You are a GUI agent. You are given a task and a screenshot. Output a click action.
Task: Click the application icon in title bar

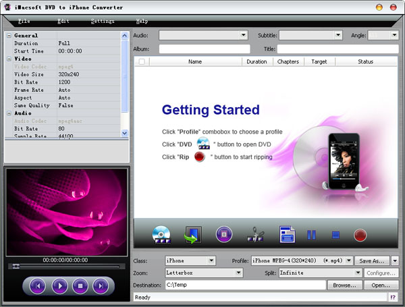[7, 7]
